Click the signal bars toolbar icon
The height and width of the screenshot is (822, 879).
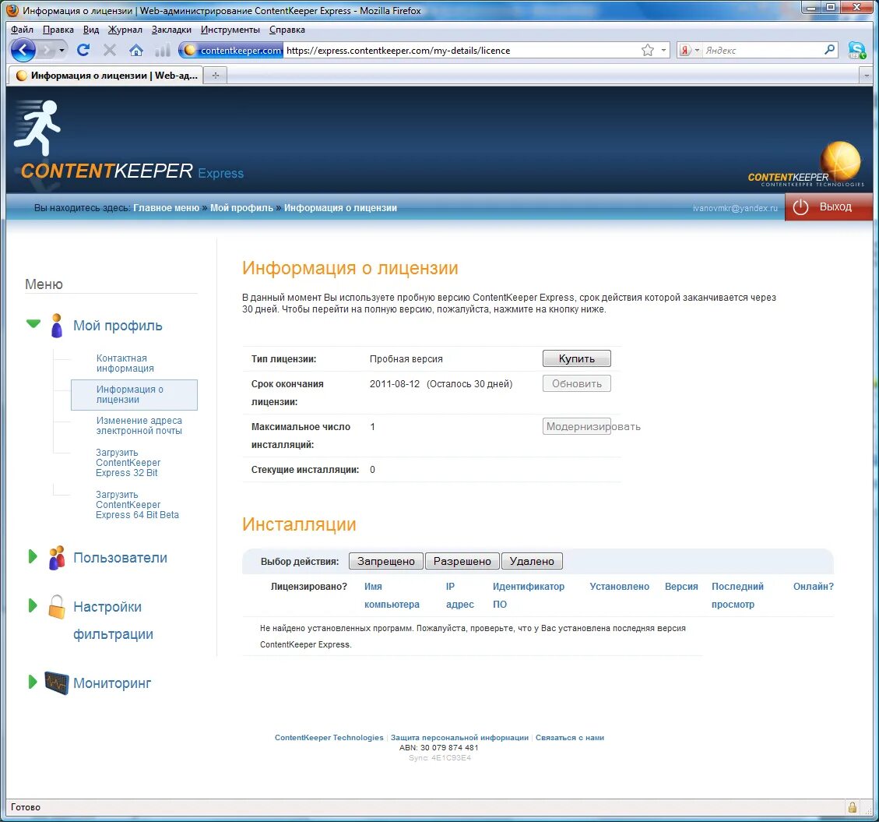pyautogui.click(x=163, y=51)
